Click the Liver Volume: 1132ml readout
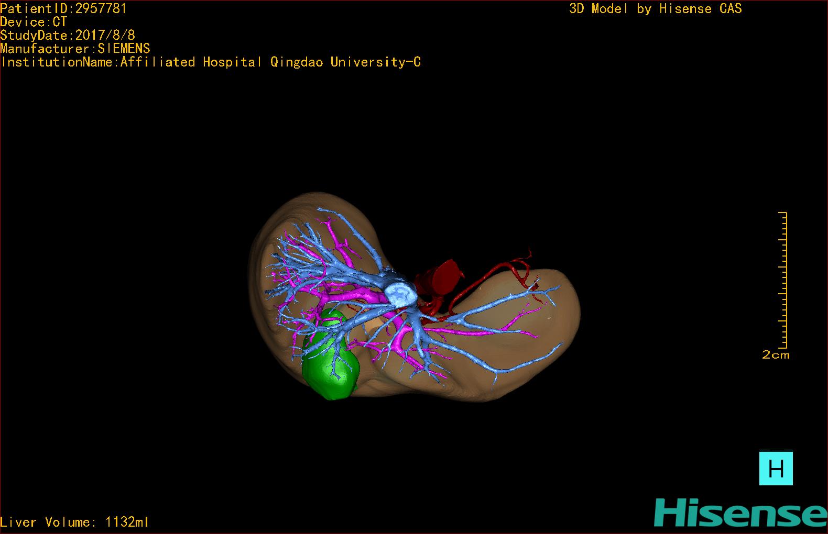 (x=74, y=522)
